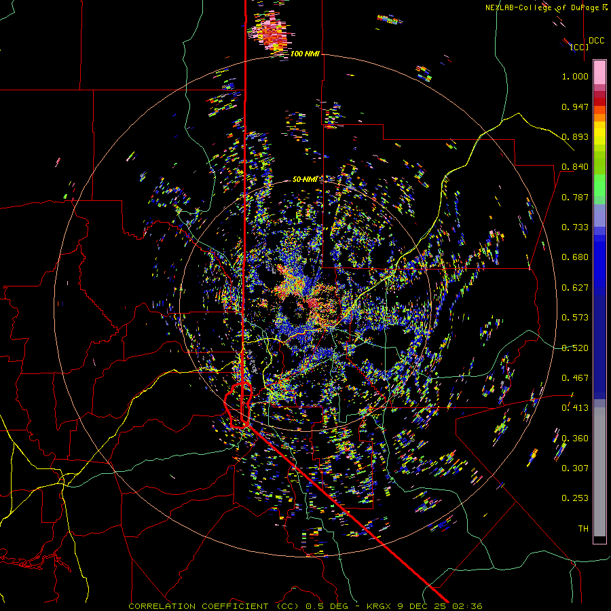Pick the bright green color bar segment
Image resolution: width=611 pixels, height=611 pixels.
(599, 185)
